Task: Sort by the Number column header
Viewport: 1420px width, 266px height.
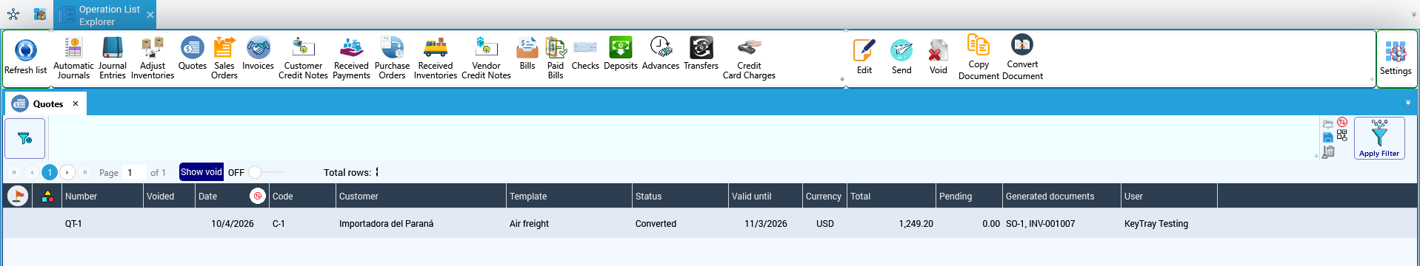Action: 102,197
